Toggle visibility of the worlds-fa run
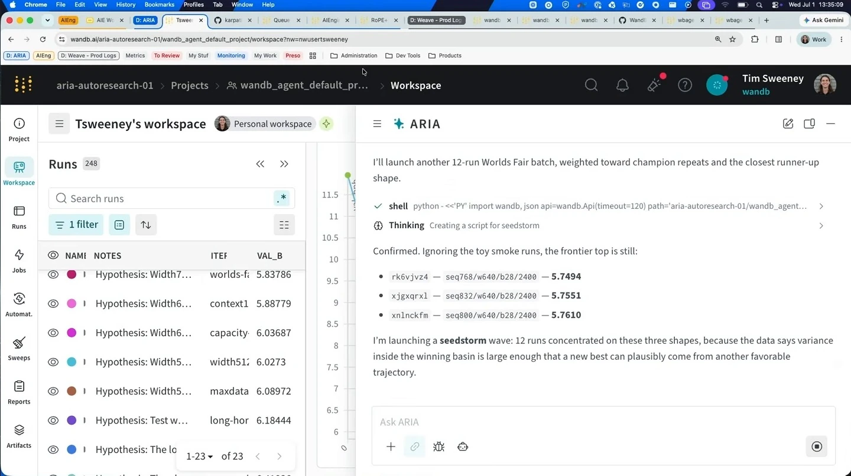851x476 pixels. [53, 274]
